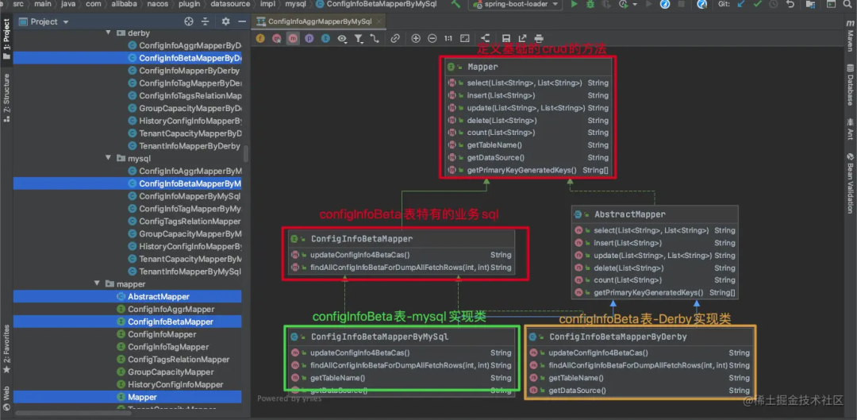The height and width of the screenshot is (420, 857).
Task: Collapse the derby folder in tree
Action: 109,33
